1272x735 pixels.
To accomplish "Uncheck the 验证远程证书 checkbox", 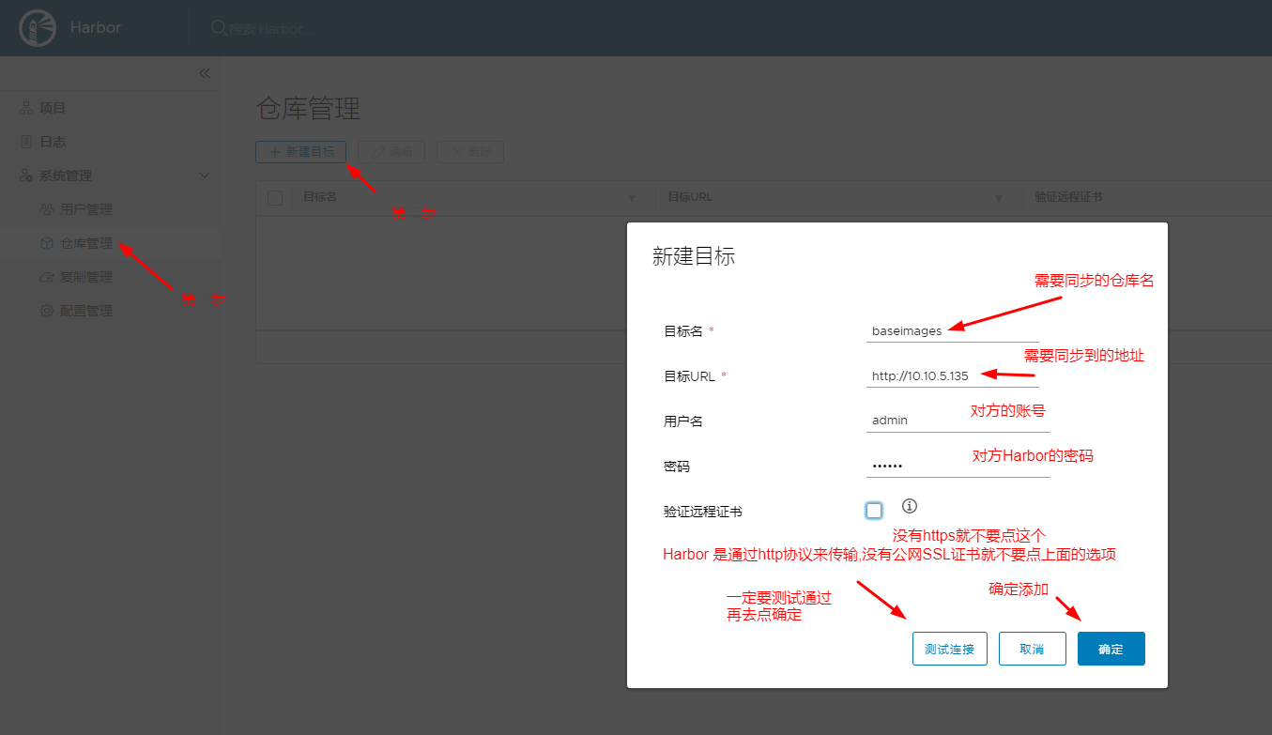I will point(874,511).
